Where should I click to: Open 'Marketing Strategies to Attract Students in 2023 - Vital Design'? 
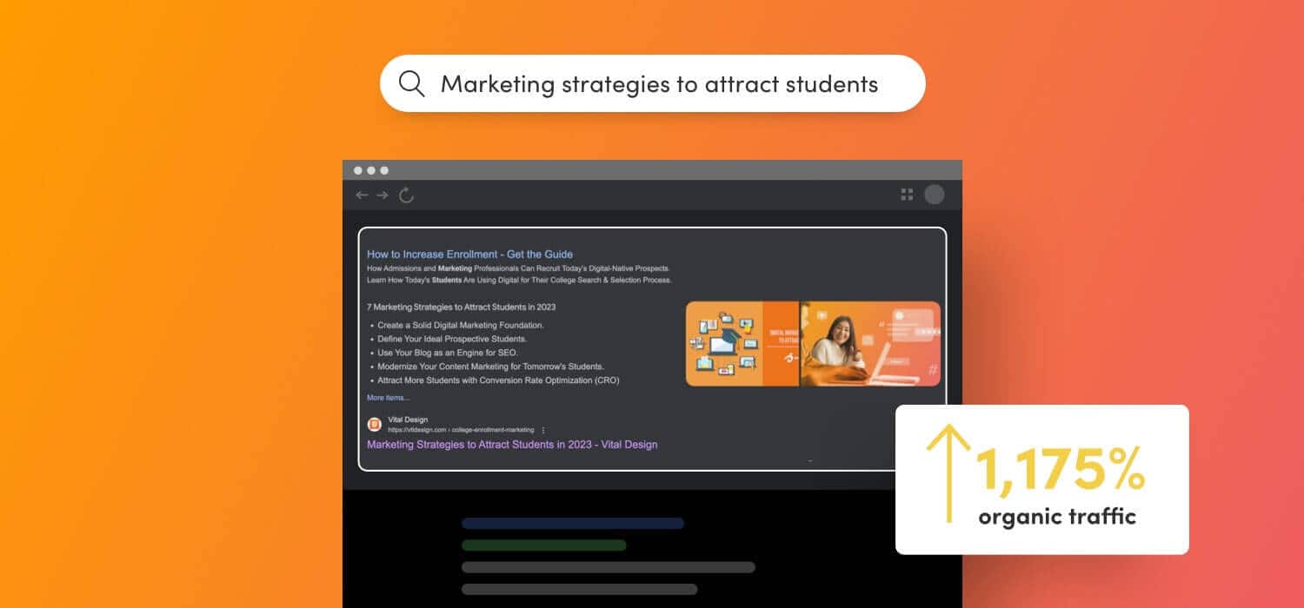[512, 445]
